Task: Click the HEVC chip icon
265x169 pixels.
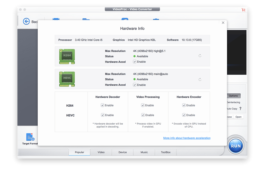Action: point(67,79)
